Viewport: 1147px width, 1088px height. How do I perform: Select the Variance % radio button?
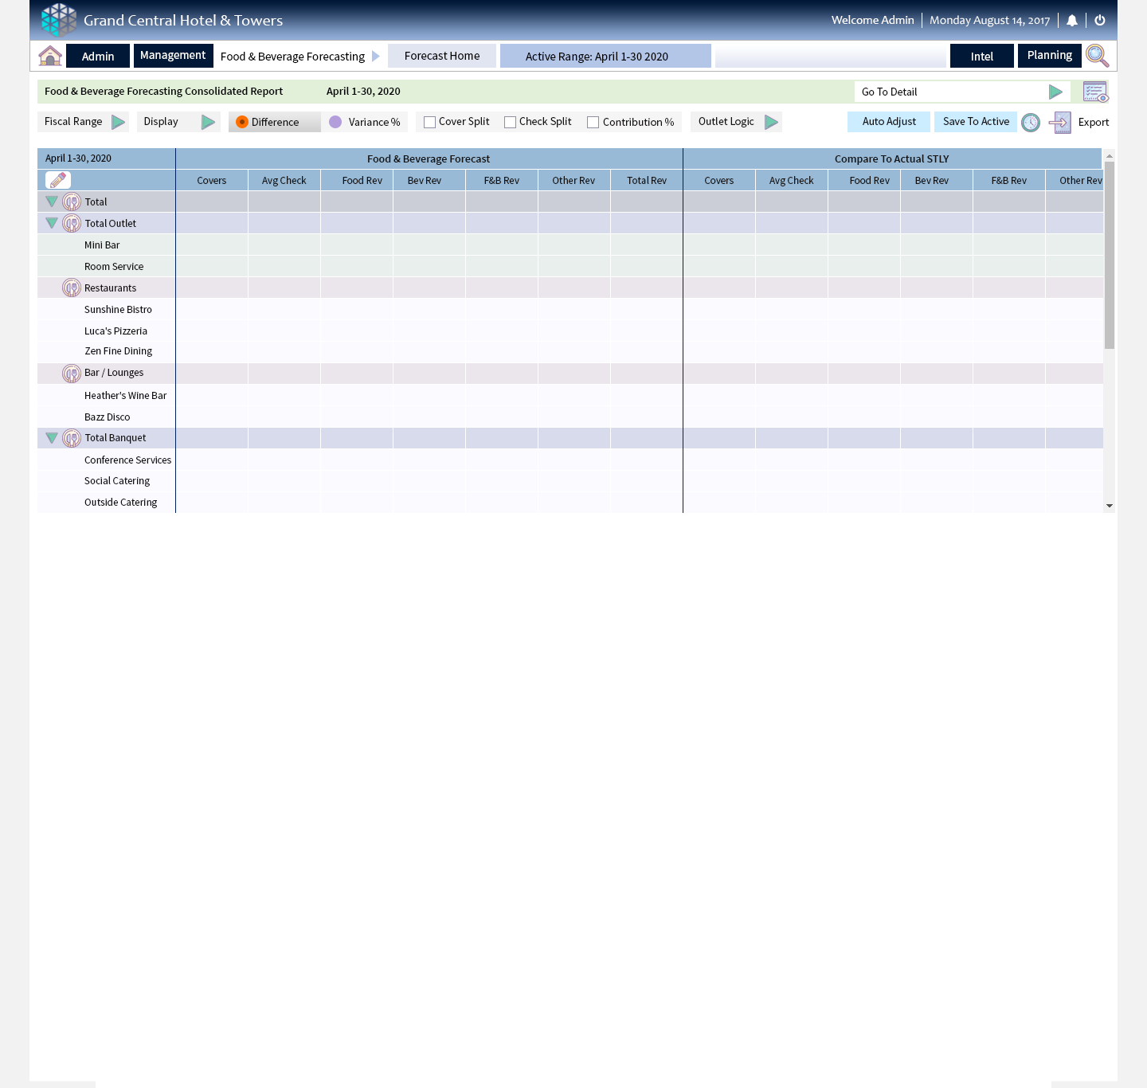coord(335,122)
